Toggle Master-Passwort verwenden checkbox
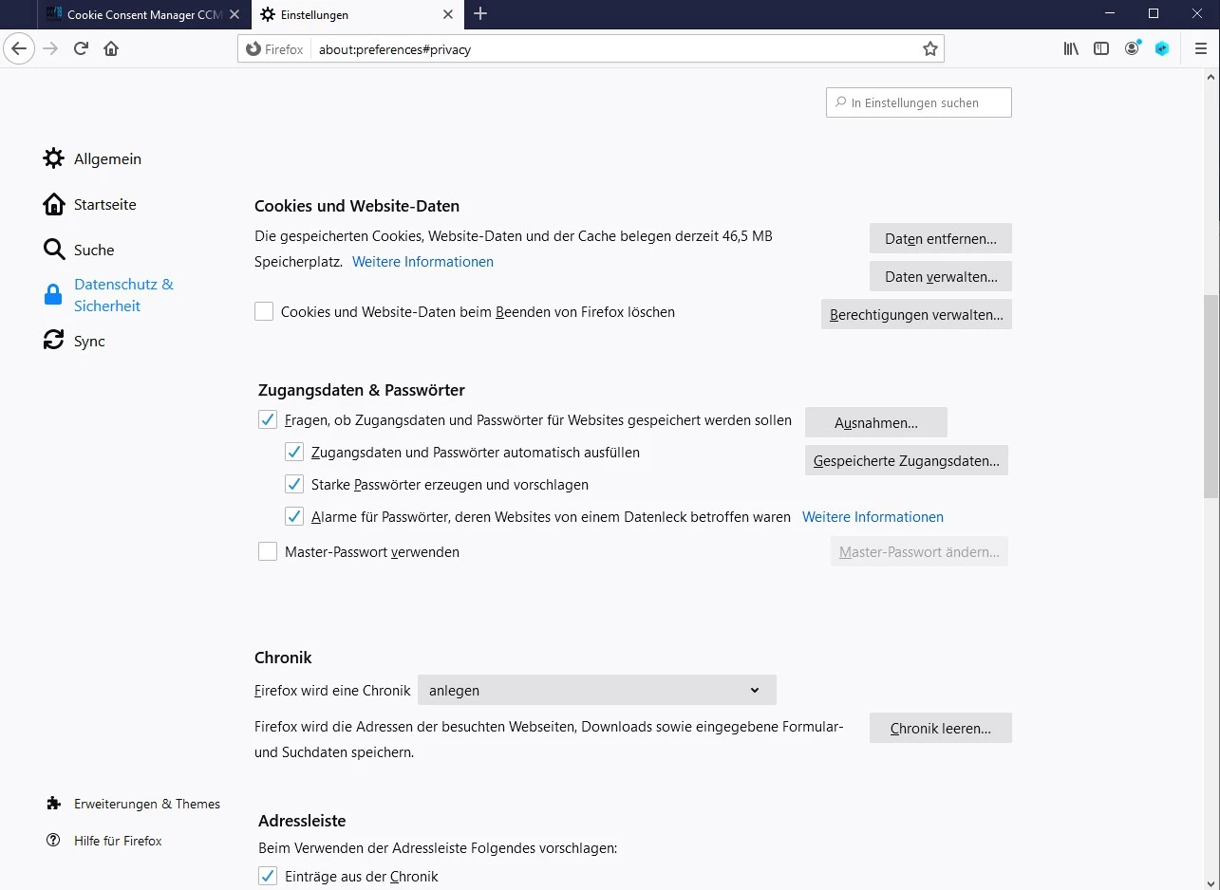This screenshot has width=1220, height=890. (268, 551)
